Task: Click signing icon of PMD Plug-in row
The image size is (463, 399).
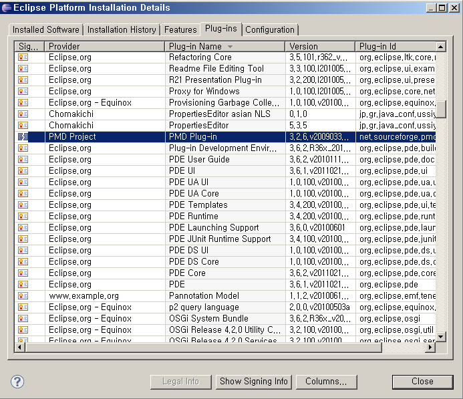Action: click(x=23, y=137)
